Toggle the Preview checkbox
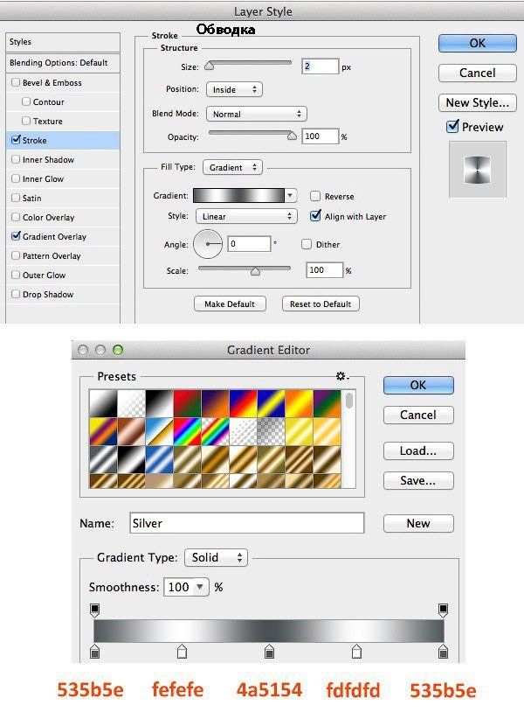524x712 pixels. point(452,126)
